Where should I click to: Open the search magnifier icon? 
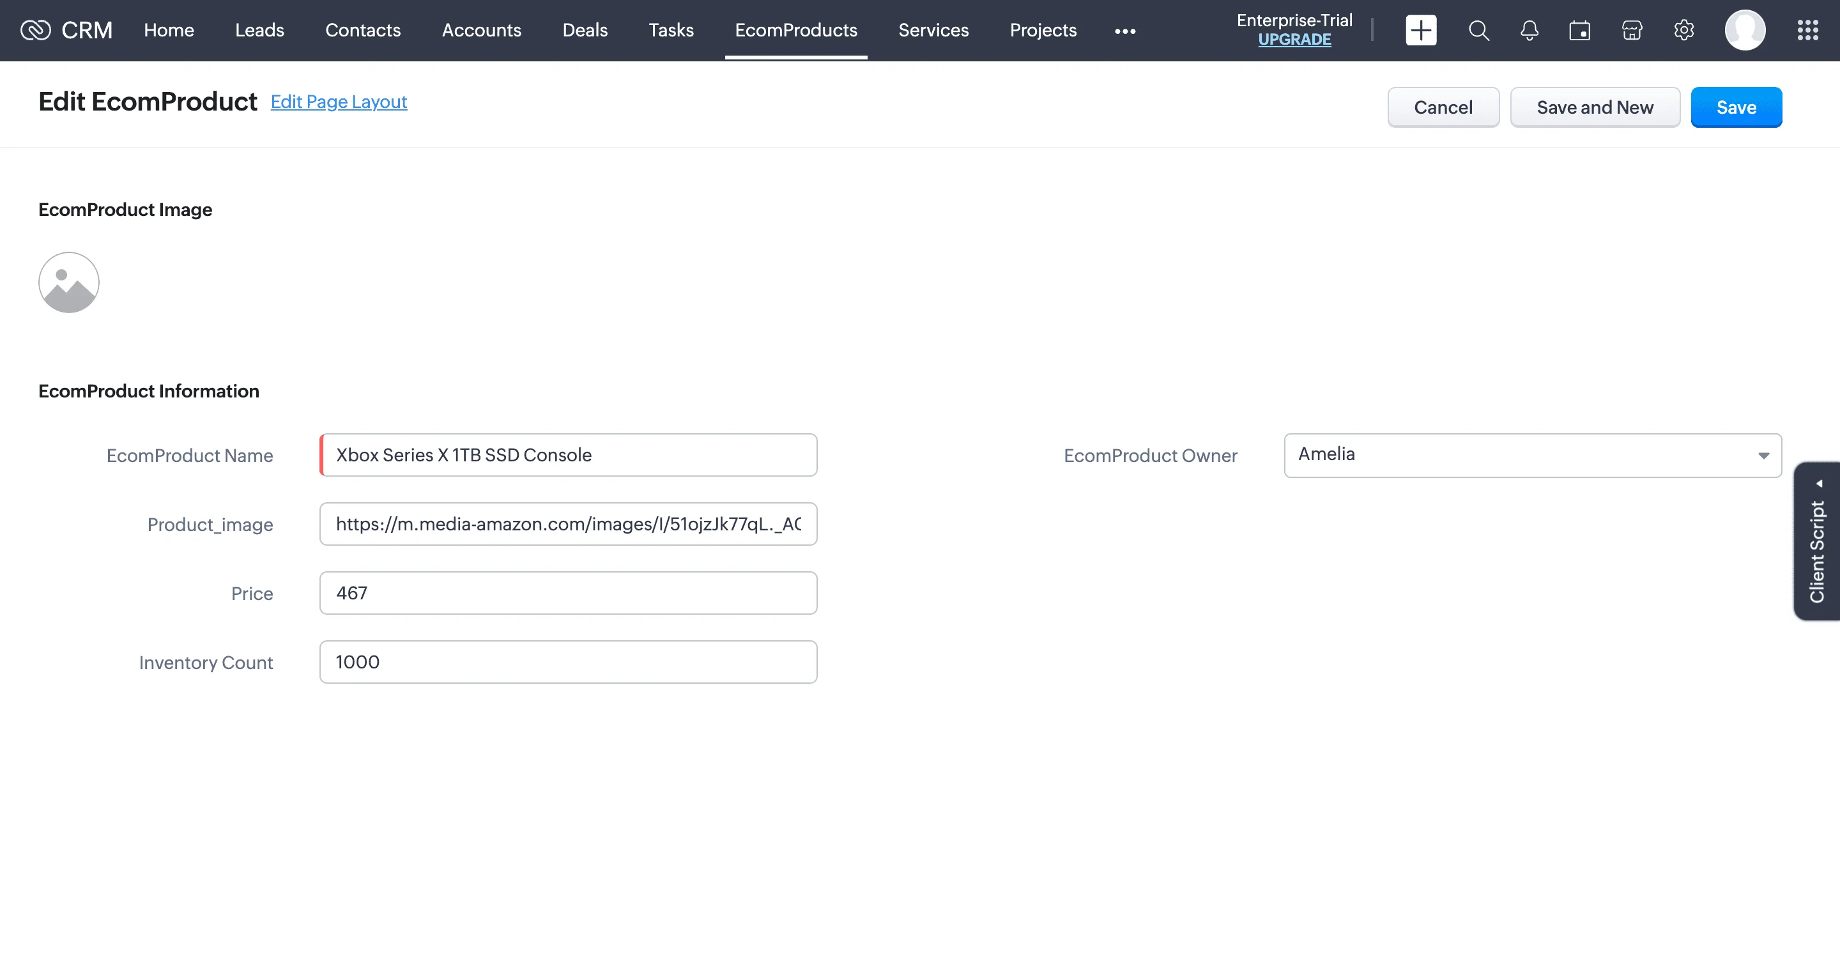pos(1478,30)
